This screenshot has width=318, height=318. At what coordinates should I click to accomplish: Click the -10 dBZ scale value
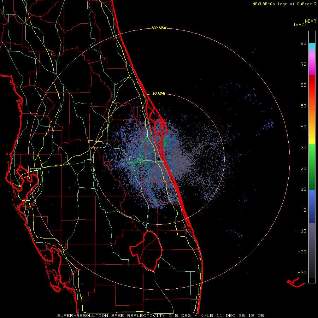click(302, 231)
